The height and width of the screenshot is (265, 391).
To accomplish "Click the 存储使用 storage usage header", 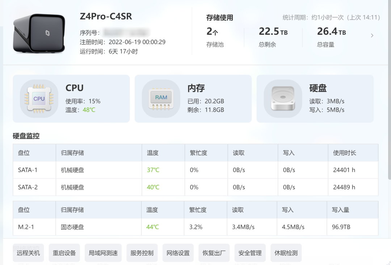I will (x=219, y=17).
